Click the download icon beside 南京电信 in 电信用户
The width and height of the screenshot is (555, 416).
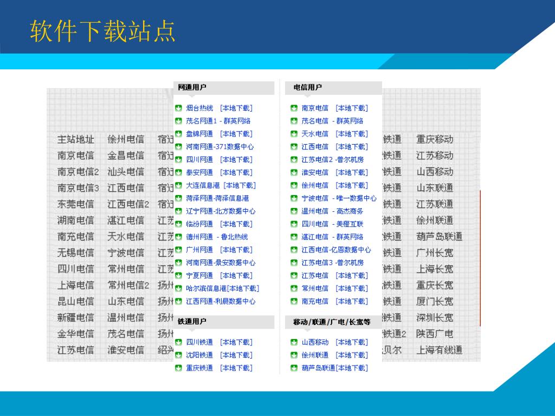tap(294, 108)
